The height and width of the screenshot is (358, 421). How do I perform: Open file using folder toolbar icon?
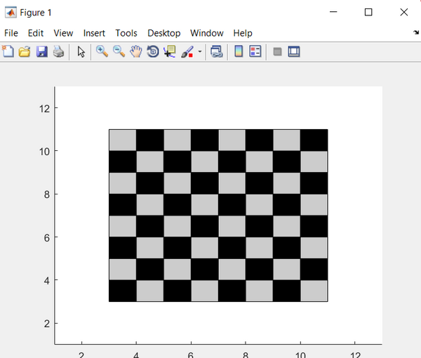(x=25, y=51)
